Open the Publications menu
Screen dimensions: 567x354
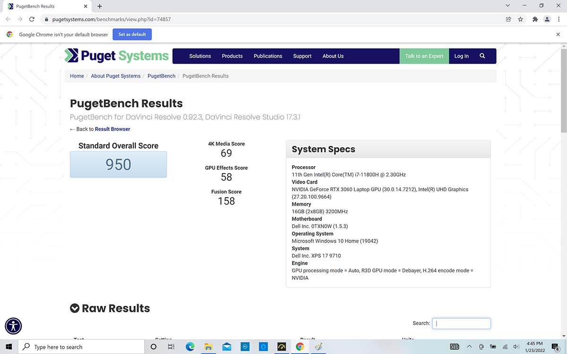[x=268, y=56]
